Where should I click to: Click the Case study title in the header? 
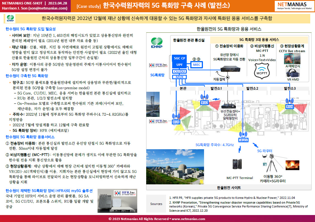(x=153, y=6)
